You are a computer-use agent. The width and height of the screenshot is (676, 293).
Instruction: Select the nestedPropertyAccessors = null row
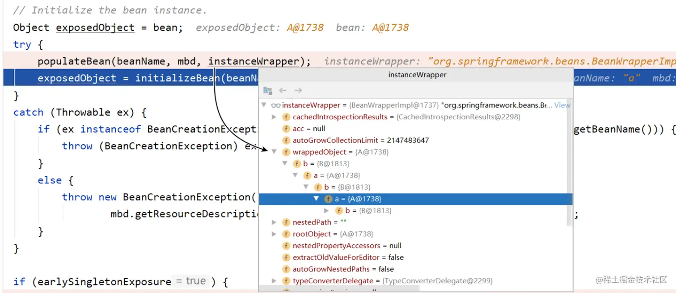(416, 246)
